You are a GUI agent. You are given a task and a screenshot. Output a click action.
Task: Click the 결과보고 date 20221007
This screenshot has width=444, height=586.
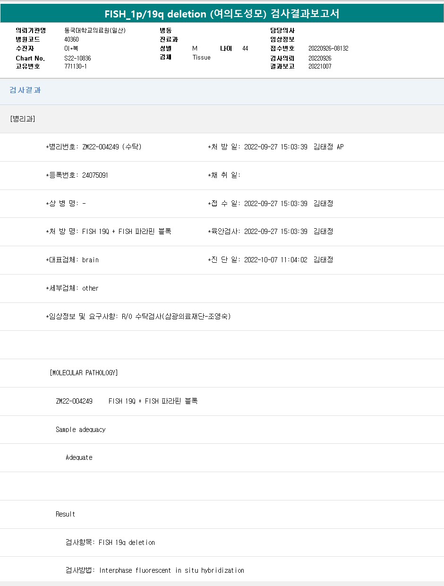tap(320, 66)
